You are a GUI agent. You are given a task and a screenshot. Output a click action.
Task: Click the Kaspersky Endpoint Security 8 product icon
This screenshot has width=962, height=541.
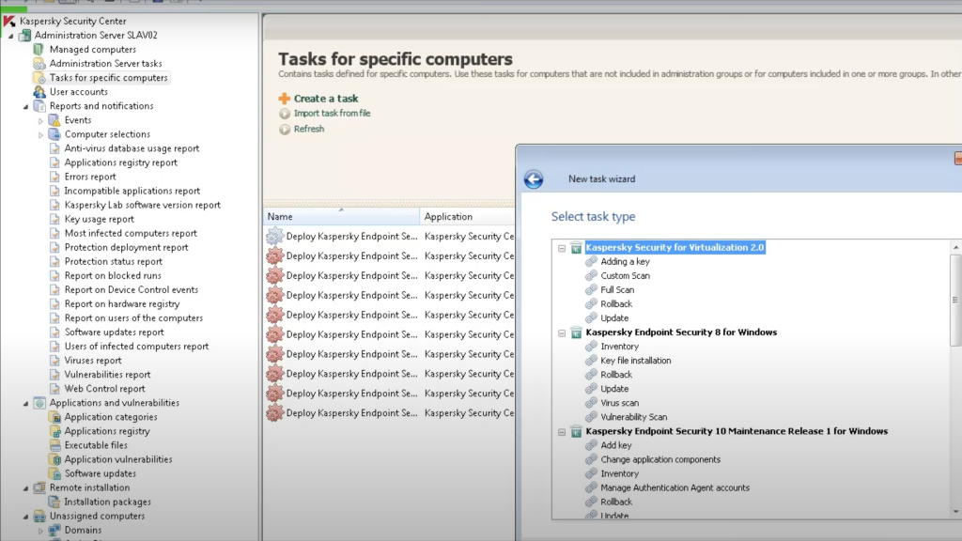576,332
